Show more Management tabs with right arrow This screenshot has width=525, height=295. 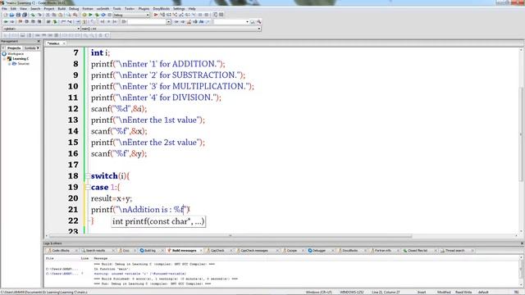(x=38, y=48)
